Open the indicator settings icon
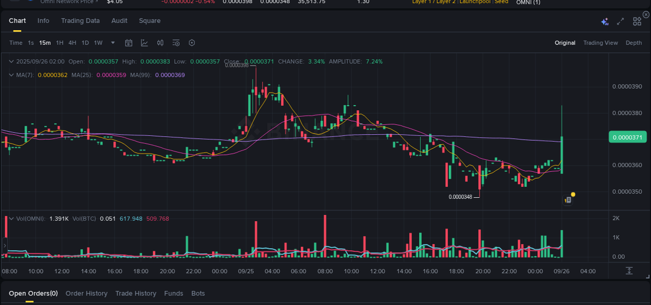This screenshot has height=305, width=651. point(176,43)
